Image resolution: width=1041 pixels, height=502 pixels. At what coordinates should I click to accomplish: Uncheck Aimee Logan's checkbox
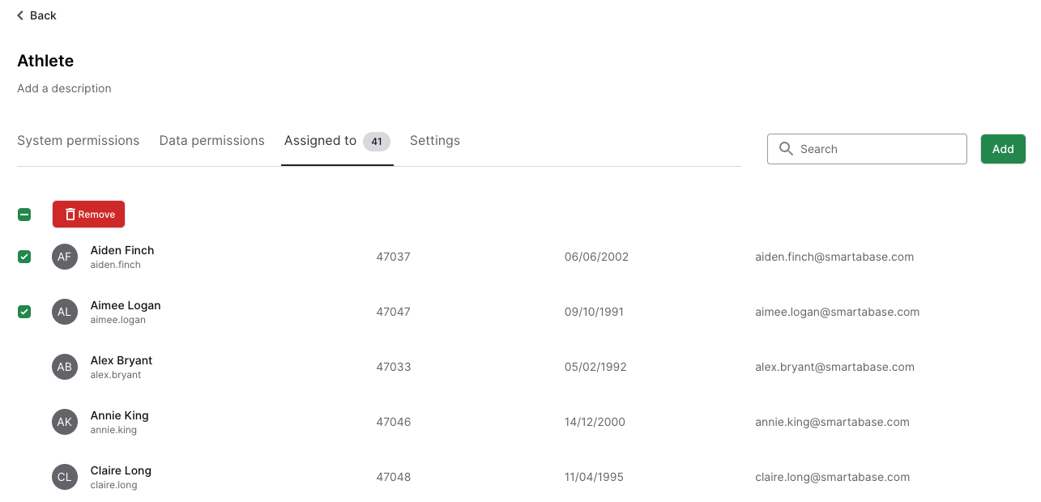pyautogui.click(x=24, y=312)
